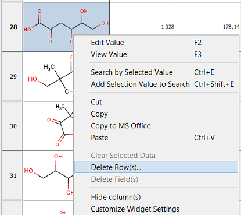
Task: Select row header 30
Action: click(13, 126)
